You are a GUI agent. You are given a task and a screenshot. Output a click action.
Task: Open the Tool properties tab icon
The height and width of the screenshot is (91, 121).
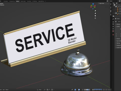pos(113,19)
